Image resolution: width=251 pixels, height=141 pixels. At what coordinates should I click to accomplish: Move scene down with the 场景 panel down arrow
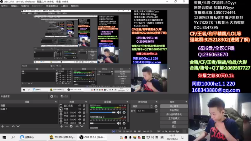[x=18, y=126]
